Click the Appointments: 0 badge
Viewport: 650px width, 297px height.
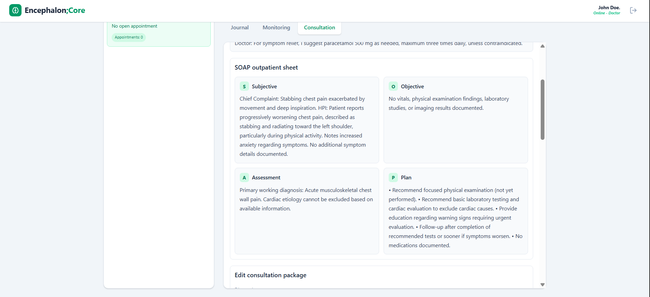129,37
